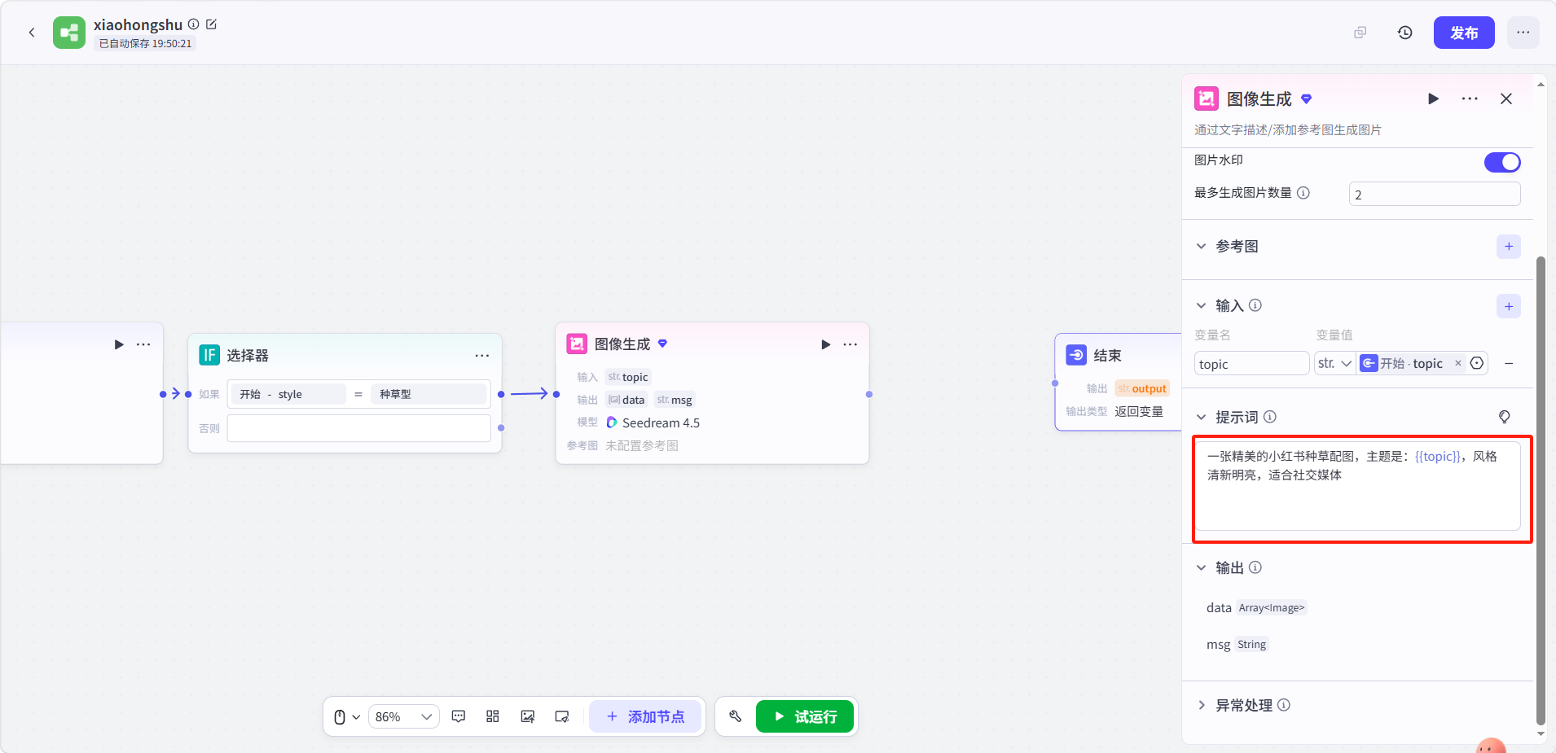Click the 发布 publish button
1556x753 pixels.
pyautogui.click(x=1464, y=33)
